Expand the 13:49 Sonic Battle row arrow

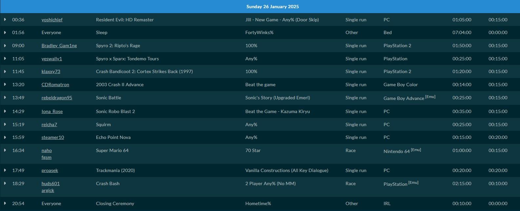[x=5, y=98]
